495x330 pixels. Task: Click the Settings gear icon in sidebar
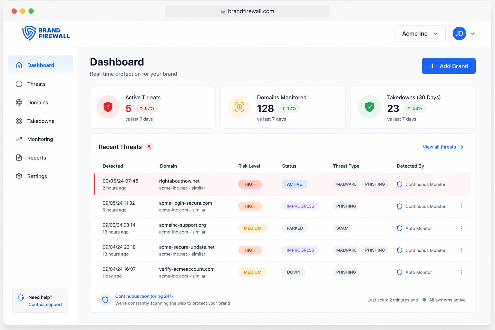pos(19,176)
